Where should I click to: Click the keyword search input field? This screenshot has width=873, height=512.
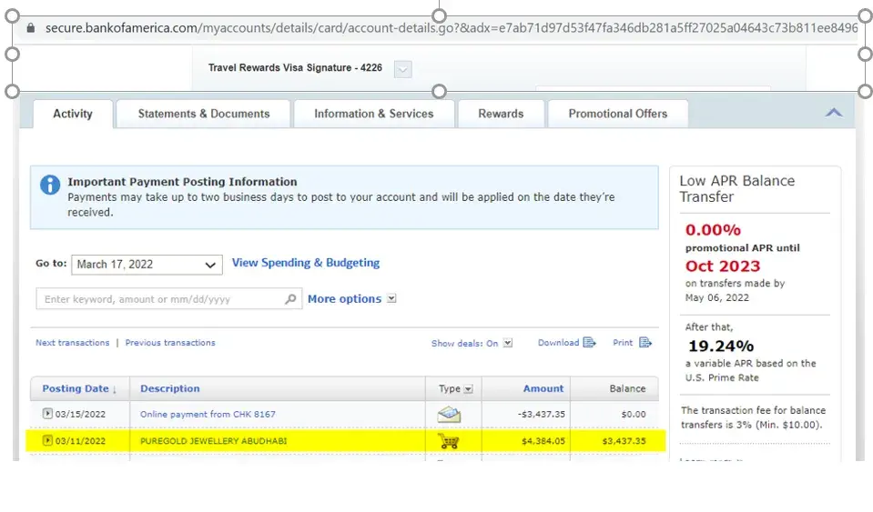159,299
